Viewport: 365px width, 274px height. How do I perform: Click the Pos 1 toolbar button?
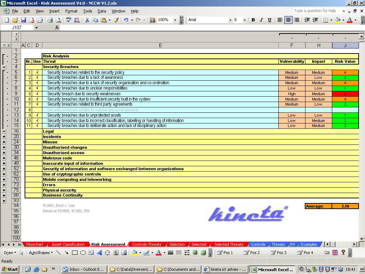click(225, 253)
